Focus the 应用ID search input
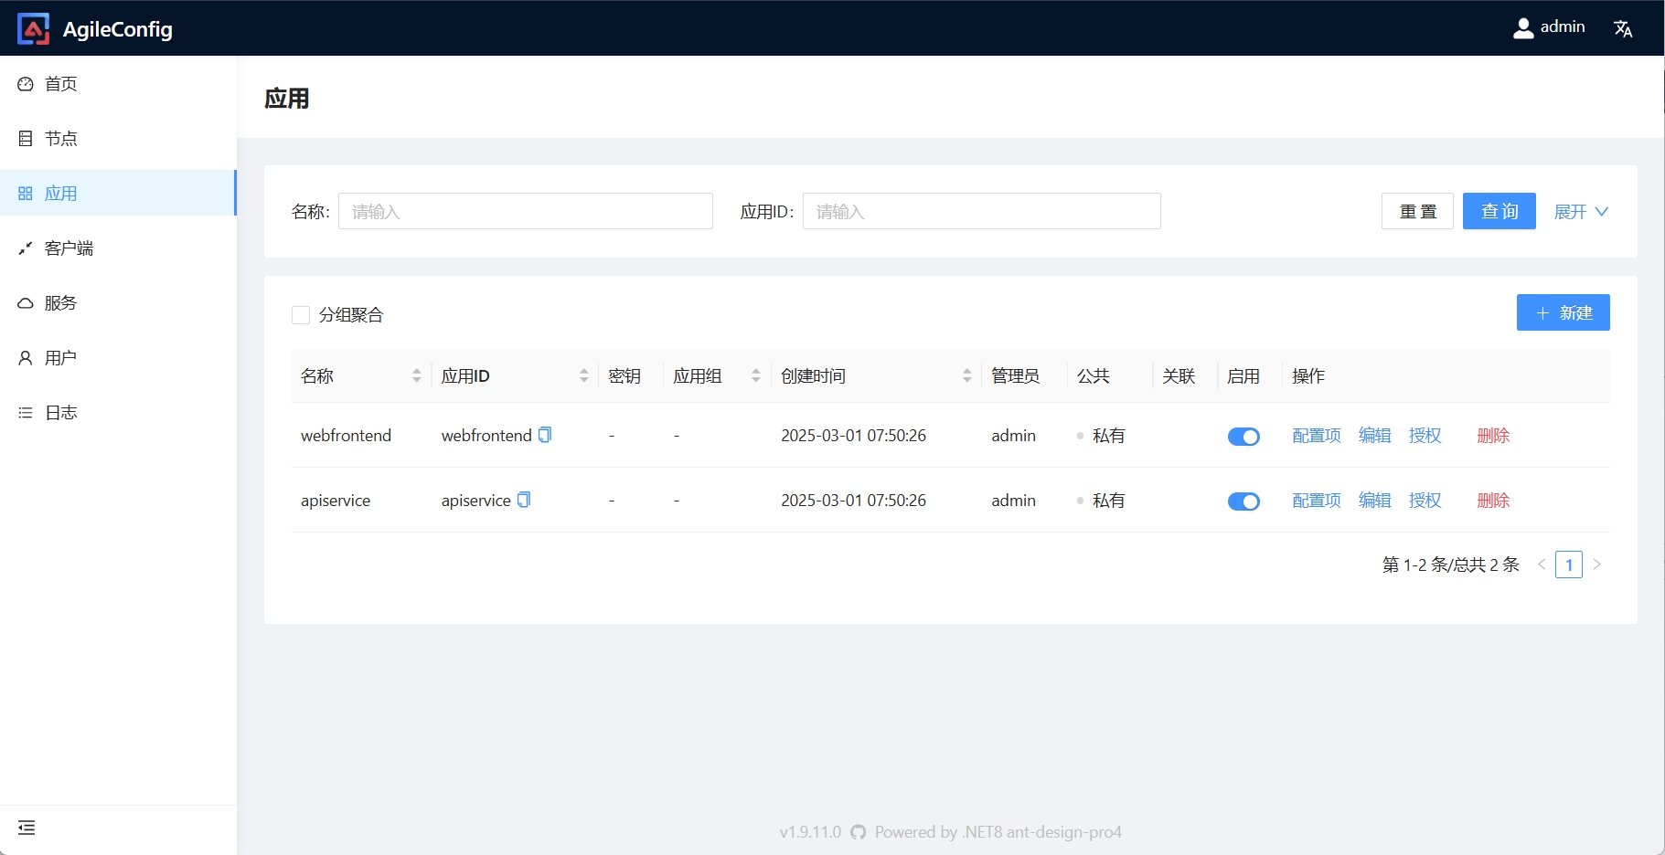 [981, 211]
